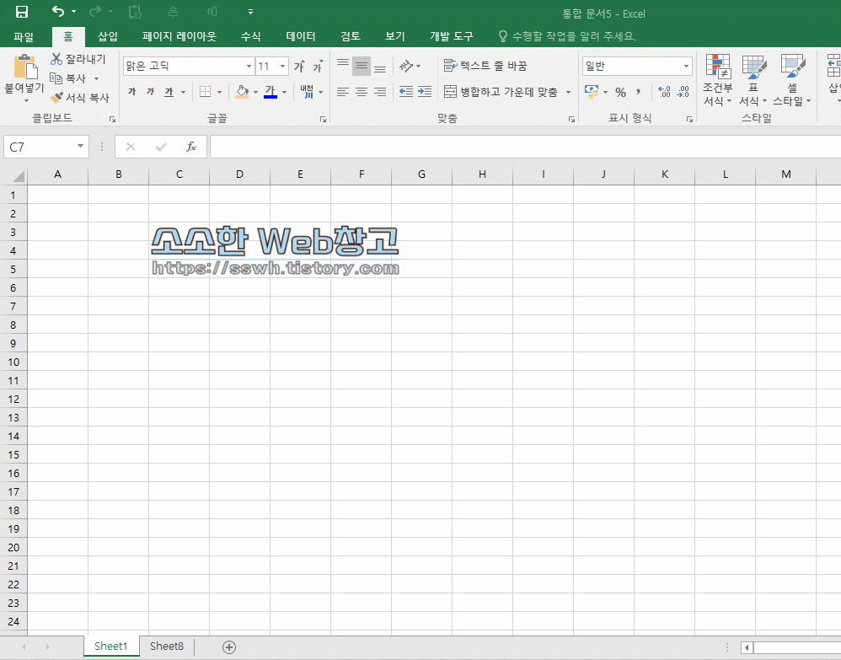Screen dimensions: 841x660
Task: Open the font size 11 dropdown
Action: (x=282, y=66)
